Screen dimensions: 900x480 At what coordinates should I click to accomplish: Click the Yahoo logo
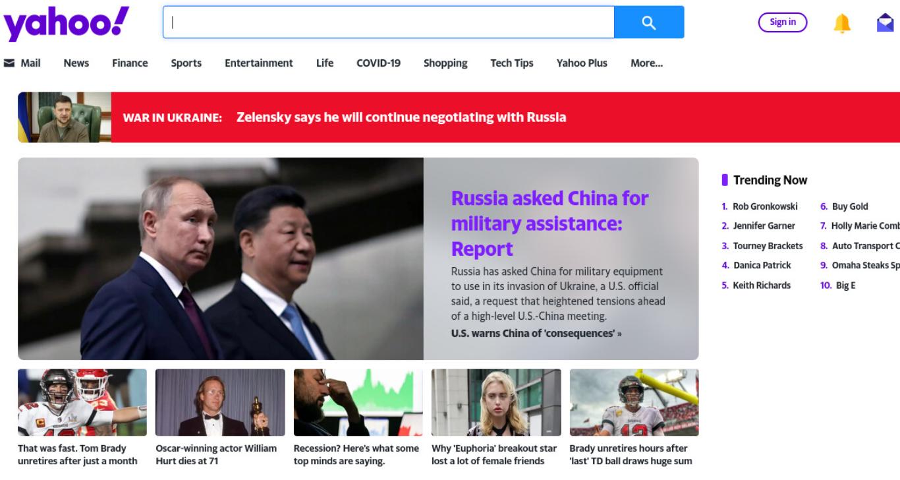pos(67,24)
